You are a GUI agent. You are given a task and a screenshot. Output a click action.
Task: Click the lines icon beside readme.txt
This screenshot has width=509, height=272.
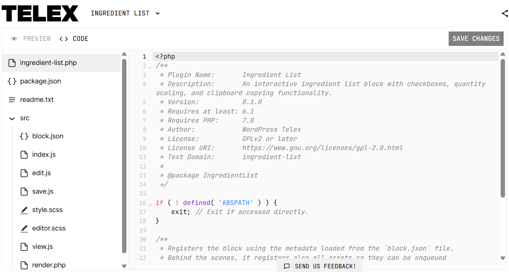pos(12,100)
